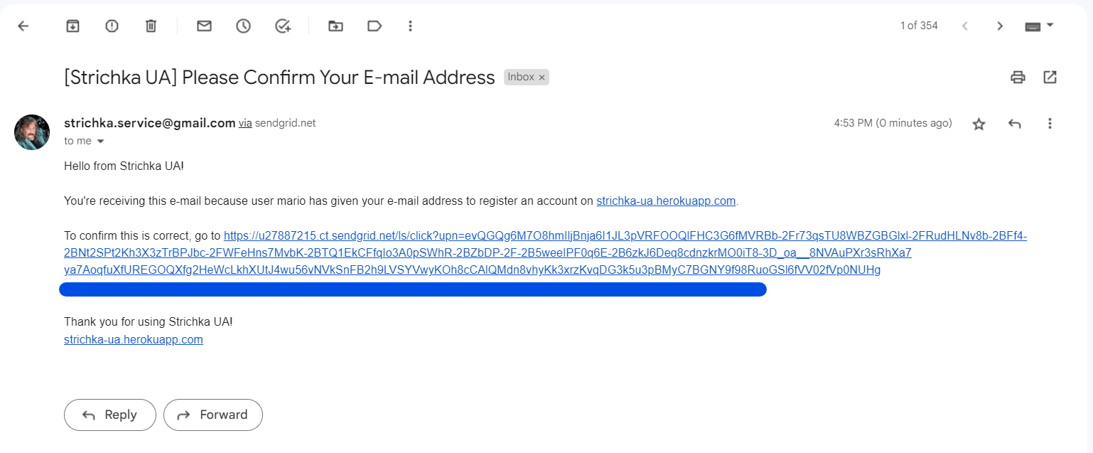Screen dimensions: 1093x453
Task: Click the Forward button
Action: click(x=213, y=415)
